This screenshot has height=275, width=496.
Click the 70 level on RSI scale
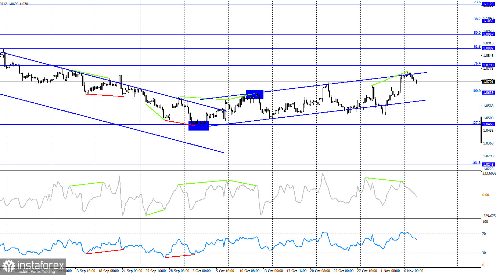click(x=484, y=234)
